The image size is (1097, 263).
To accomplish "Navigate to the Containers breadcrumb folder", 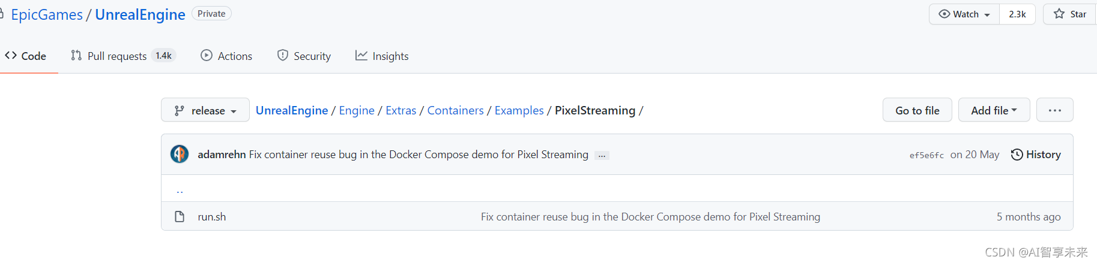I will point(455,110).
